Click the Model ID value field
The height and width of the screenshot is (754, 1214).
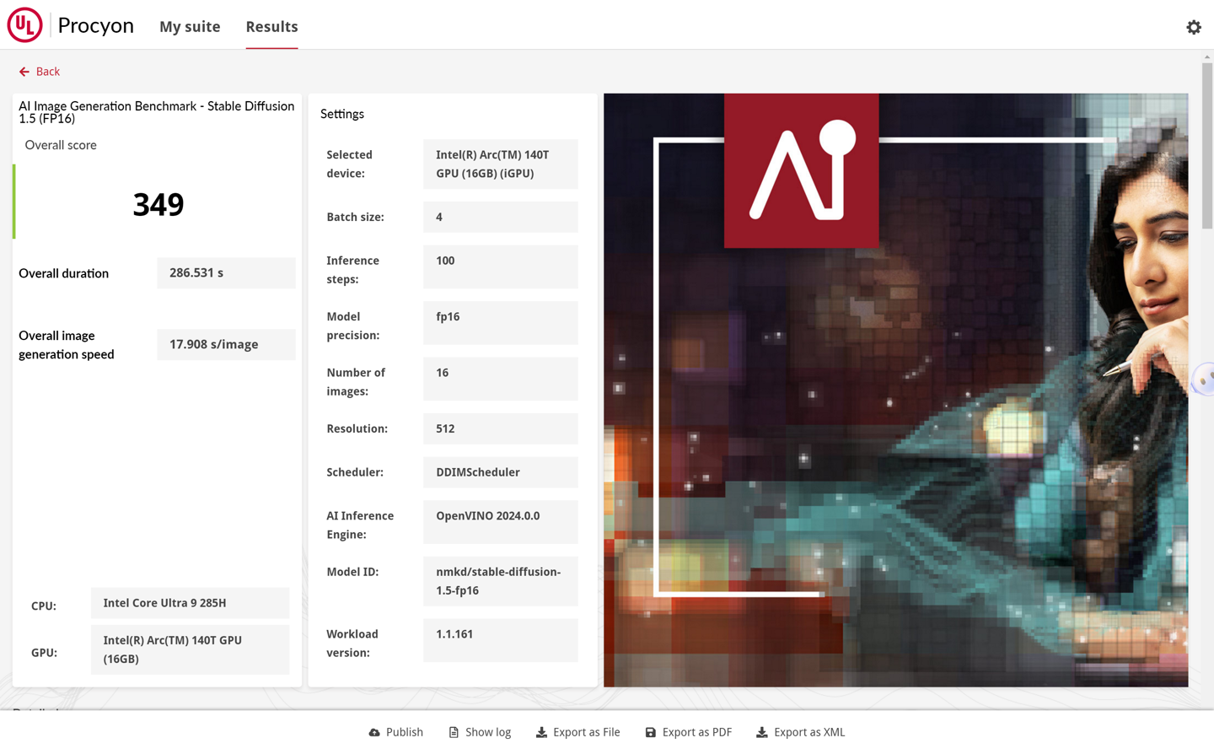pyautogui.click(x=500, y=581)
